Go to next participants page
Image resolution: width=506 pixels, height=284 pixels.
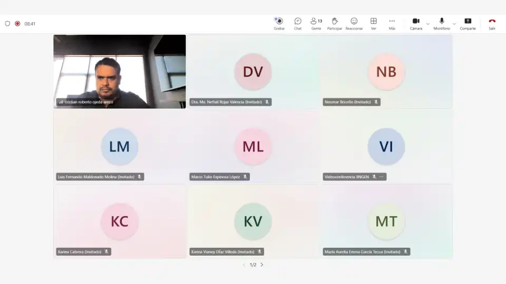(x=262, y=265)
